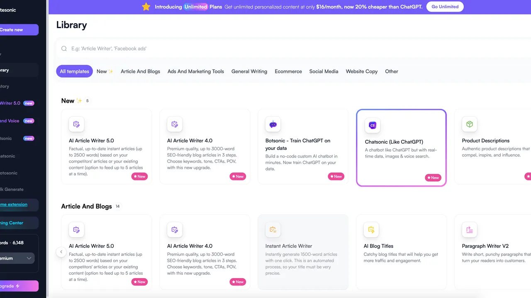Click the template search input field
The width and height of the screenshot is (531, 298).
pos(293,48)
